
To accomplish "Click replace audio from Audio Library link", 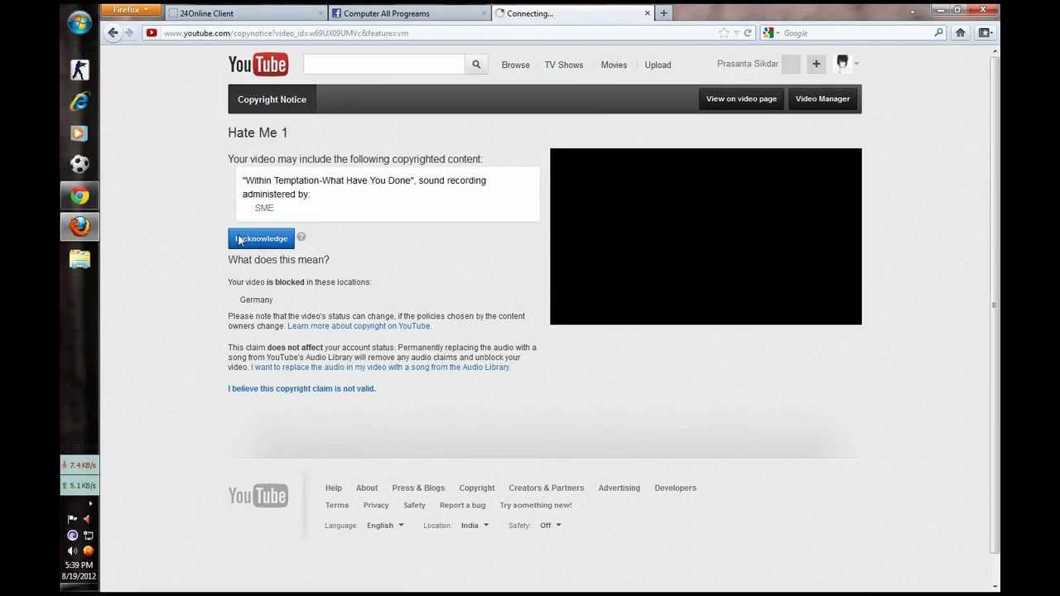I will tap(380, 368).
